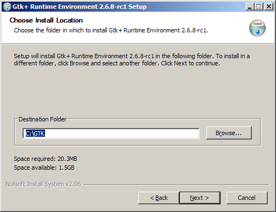Screen dimensions: 276x212
Task: Open the Browse folder dialog
Action: coord(229,133)
